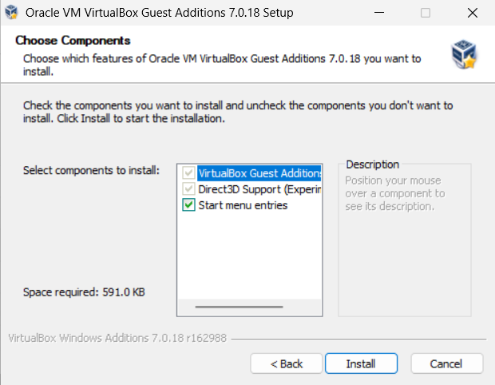Screen dimensions: 495x385
Task: Click the VirtualBox cube logo in the header
Action: pyautogui.click(x=464, y=54)
